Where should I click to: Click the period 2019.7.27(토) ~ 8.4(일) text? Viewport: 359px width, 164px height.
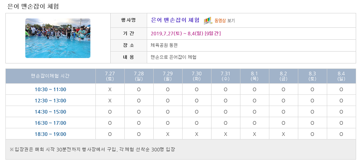coord(186,34)
